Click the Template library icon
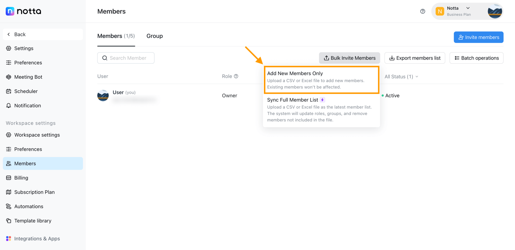The height and width of the screenshot is (250, 515). point(9,221)
